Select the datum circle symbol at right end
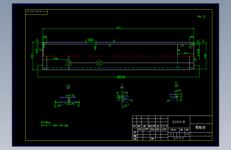This screenshot has height=150, width=231. coord(198,41)
